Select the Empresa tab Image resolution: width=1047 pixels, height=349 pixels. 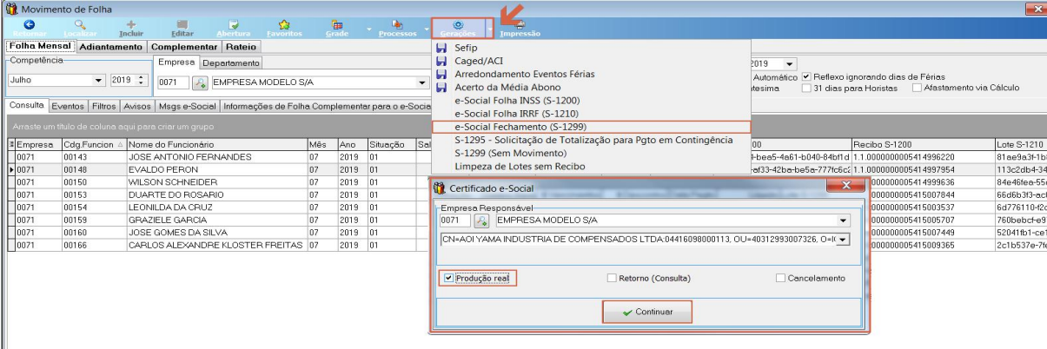tap(176, 63)
